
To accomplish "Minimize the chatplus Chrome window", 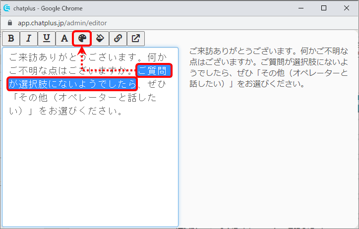I will (301, 8).
